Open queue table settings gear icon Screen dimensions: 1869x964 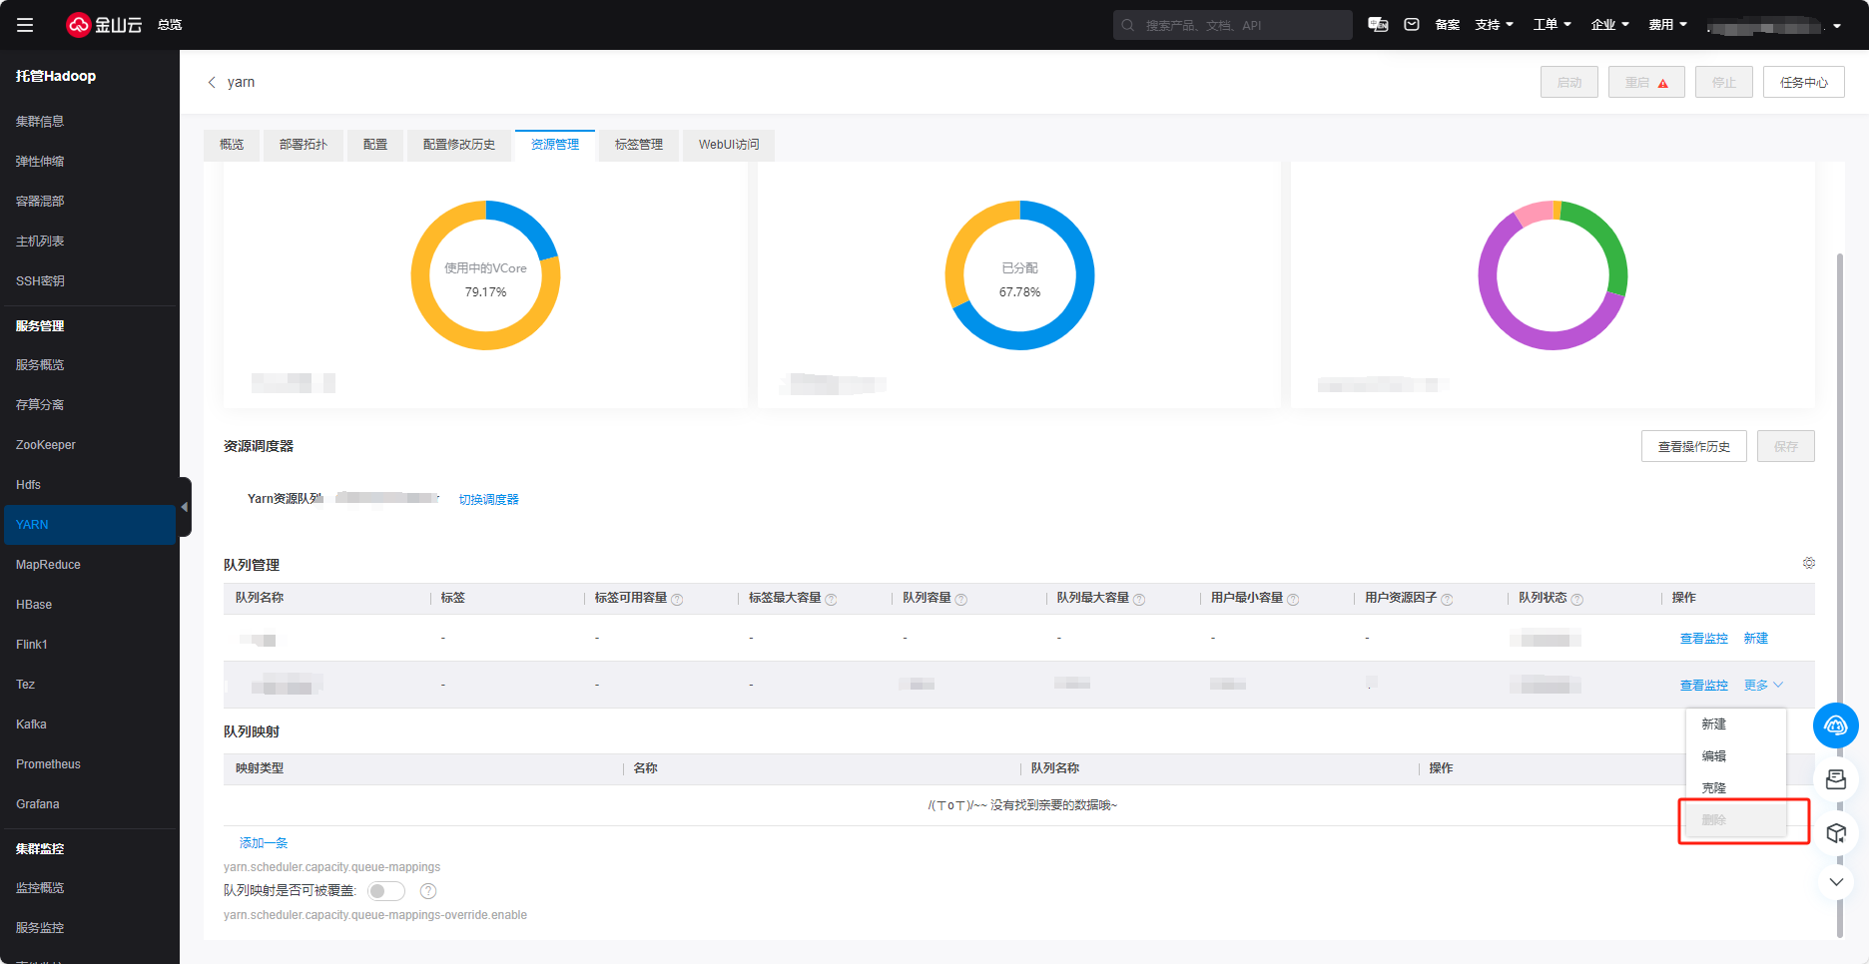[x=1808, y=564]
